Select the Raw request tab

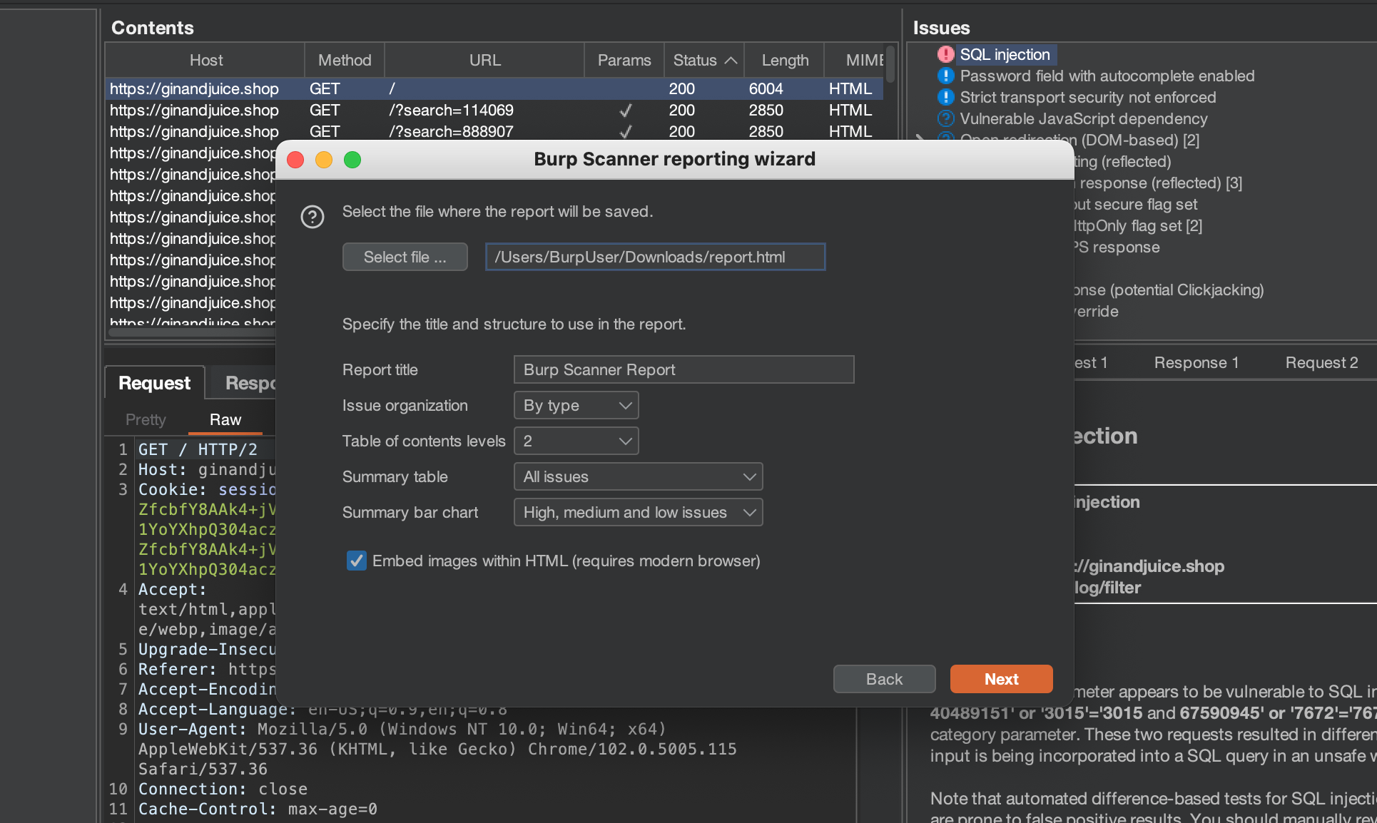[225, 419]
